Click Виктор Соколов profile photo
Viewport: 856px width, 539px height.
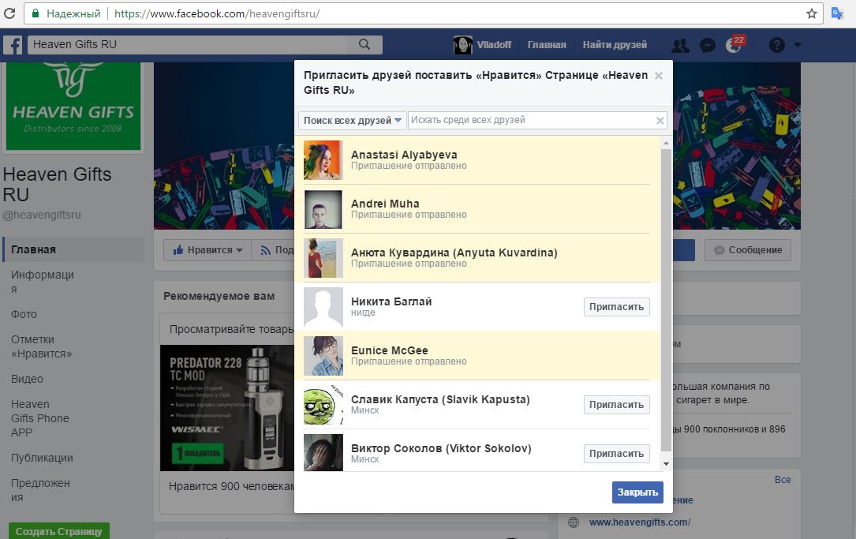[323, 453]
